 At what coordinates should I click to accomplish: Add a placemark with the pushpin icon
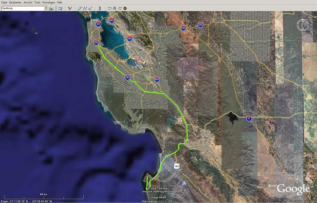click(x=70, y=8)
